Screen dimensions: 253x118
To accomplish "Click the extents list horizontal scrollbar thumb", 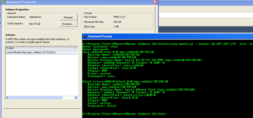I will (36, 97).
